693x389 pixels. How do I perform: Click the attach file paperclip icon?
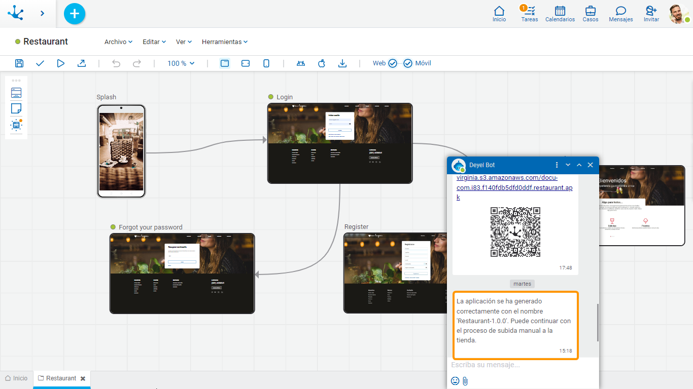pyautogui.click(x=465, y=381)
